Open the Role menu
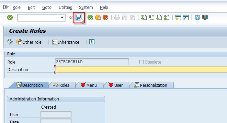Image resolution: width=227 pixels, height=123 pixels. click(x=16, y=7)
